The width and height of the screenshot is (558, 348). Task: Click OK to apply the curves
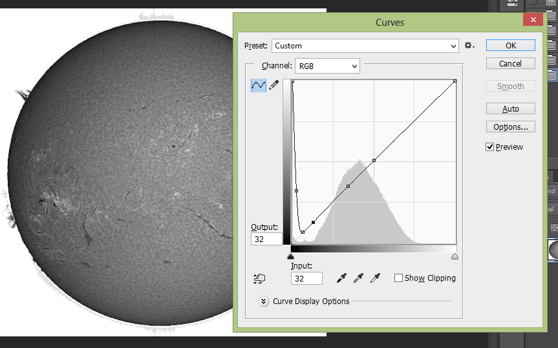pyautogui.click(x=510, y=46)
